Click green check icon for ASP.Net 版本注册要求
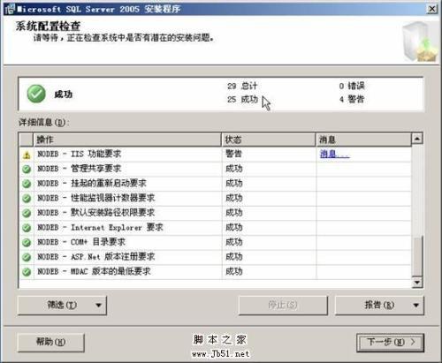The image size is (442, 363). [27, 257]
